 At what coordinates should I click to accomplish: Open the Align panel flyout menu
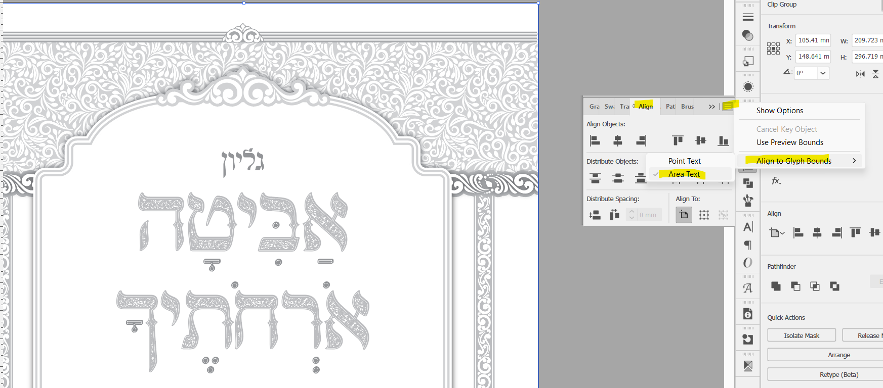(x=728, y=106)
